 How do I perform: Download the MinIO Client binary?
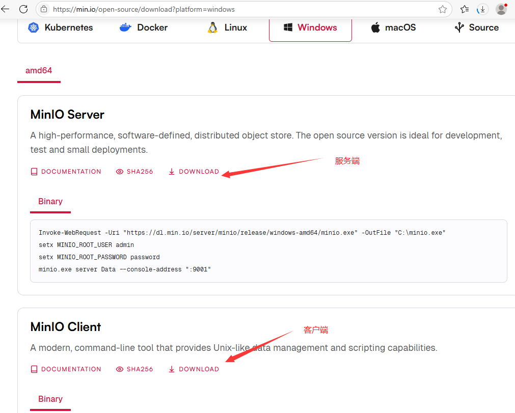(194, 369)
